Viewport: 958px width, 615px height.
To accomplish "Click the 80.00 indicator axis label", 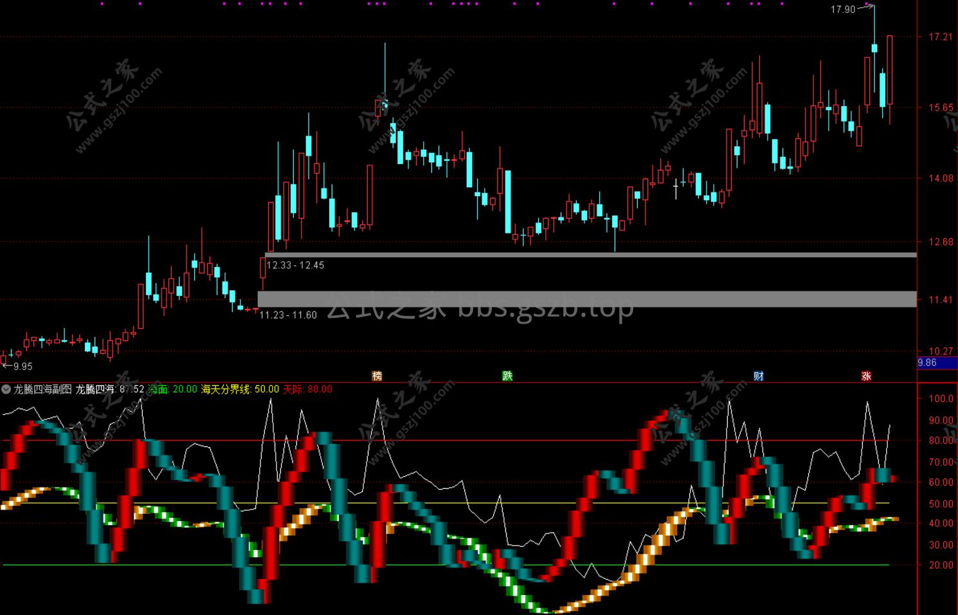I will pyautogui.click(x=941, y=441).
